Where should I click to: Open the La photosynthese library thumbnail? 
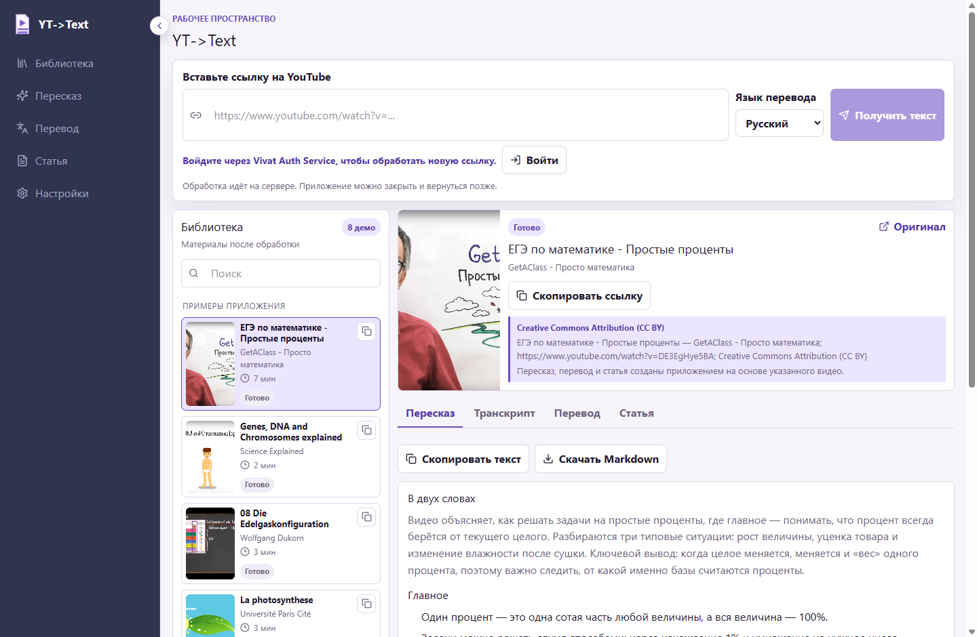[210, 615]
